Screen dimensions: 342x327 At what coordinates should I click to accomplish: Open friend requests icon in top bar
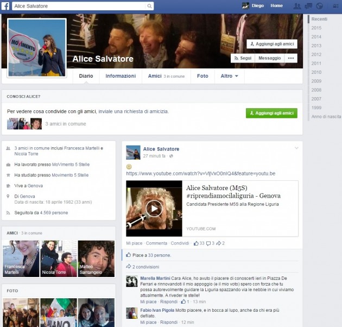[296, 6]
